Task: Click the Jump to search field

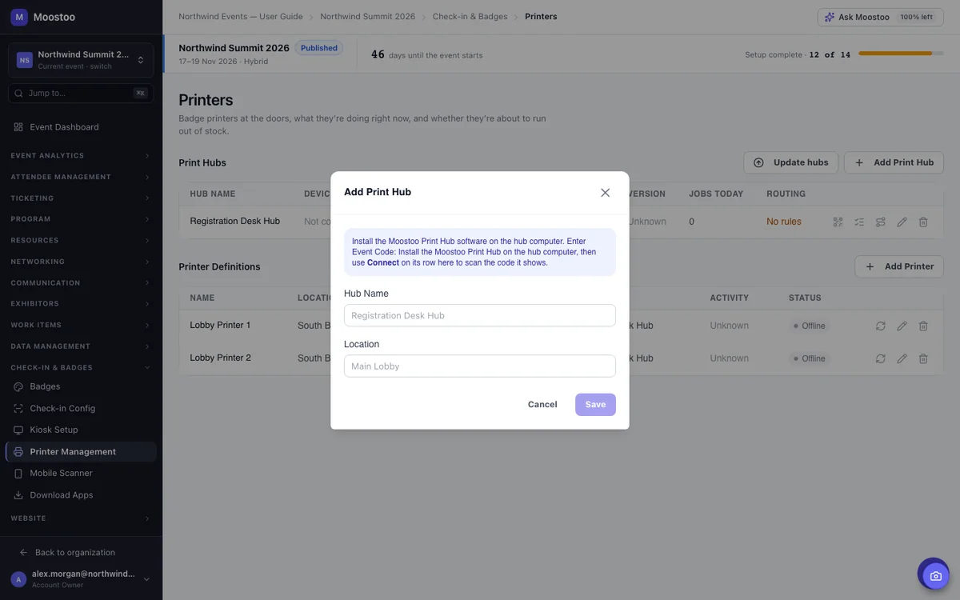Action: point(81,94)
